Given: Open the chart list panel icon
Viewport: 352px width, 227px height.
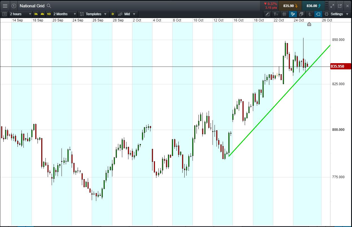Looking at the screenshot, I should point(4,14).
